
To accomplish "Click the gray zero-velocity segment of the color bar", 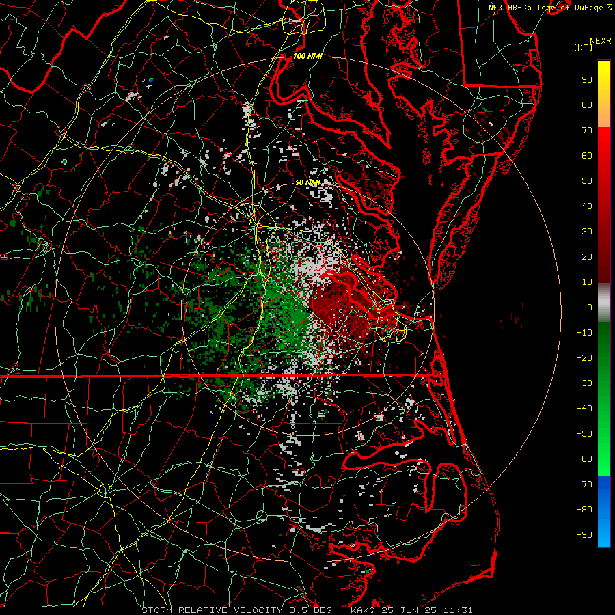I will pyautogui.click(x=603, y=303).
